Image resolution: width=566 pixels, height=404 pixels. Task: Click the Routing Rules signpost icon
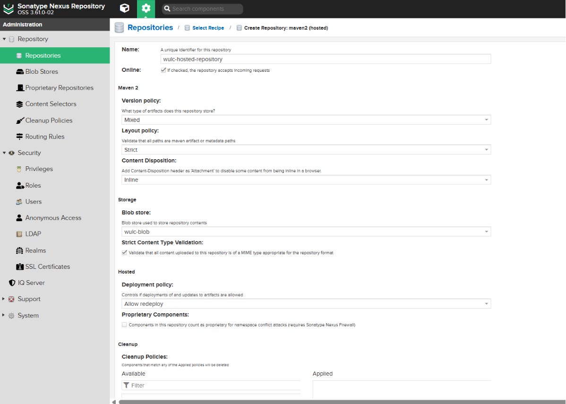[19, 137]
